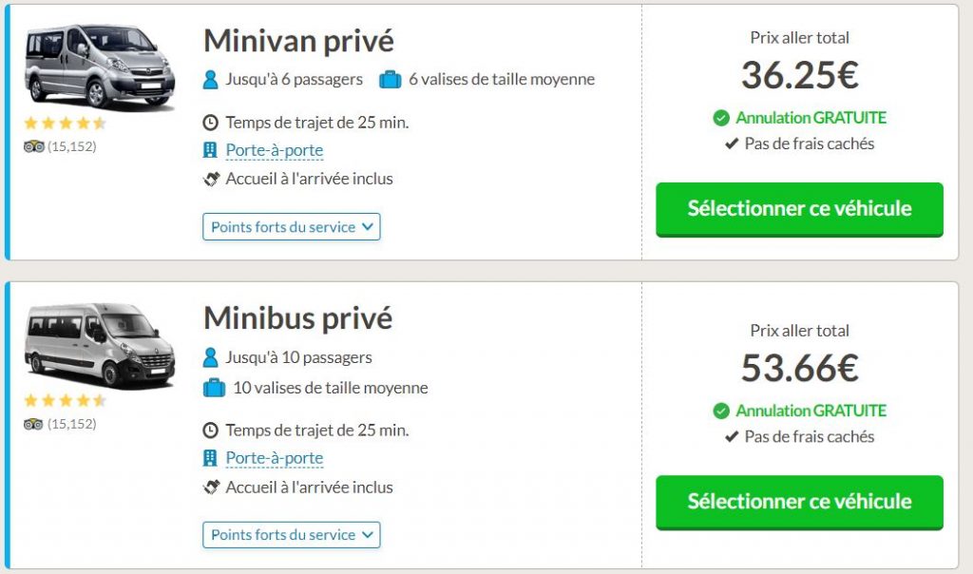The height and width of the screenshot is (574, 973).
Task: Click the building icon next to Porte-à-porte
Action: tap(209, 150)
